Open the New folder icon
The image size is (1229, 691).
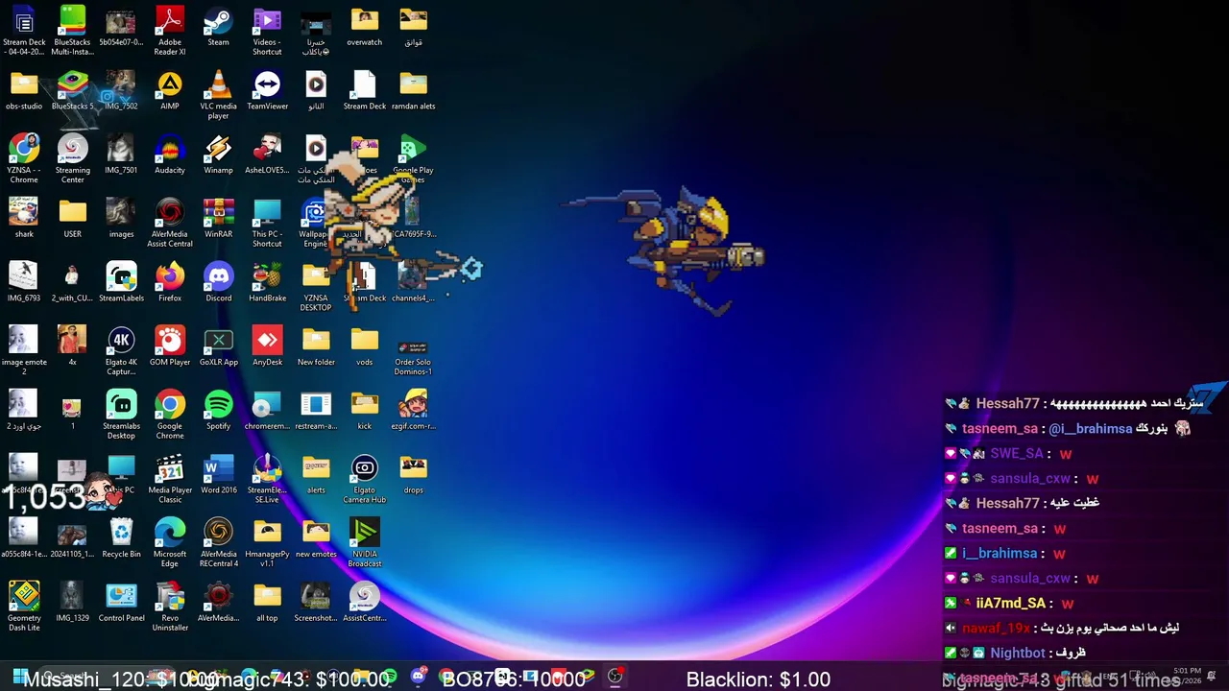coord(315,346)
